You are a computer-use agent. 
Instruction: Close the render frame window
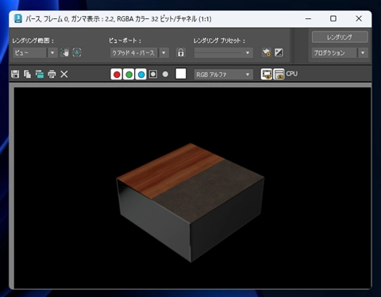pos(359,18)
